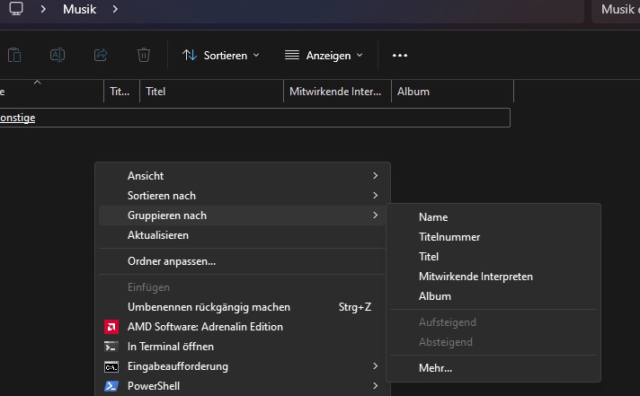Click the share icon in toolbar

click(101, 55)
